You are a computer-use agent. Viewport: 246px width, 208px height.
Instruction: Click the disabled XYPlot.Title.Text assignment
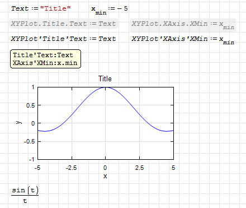coord(63,24)
